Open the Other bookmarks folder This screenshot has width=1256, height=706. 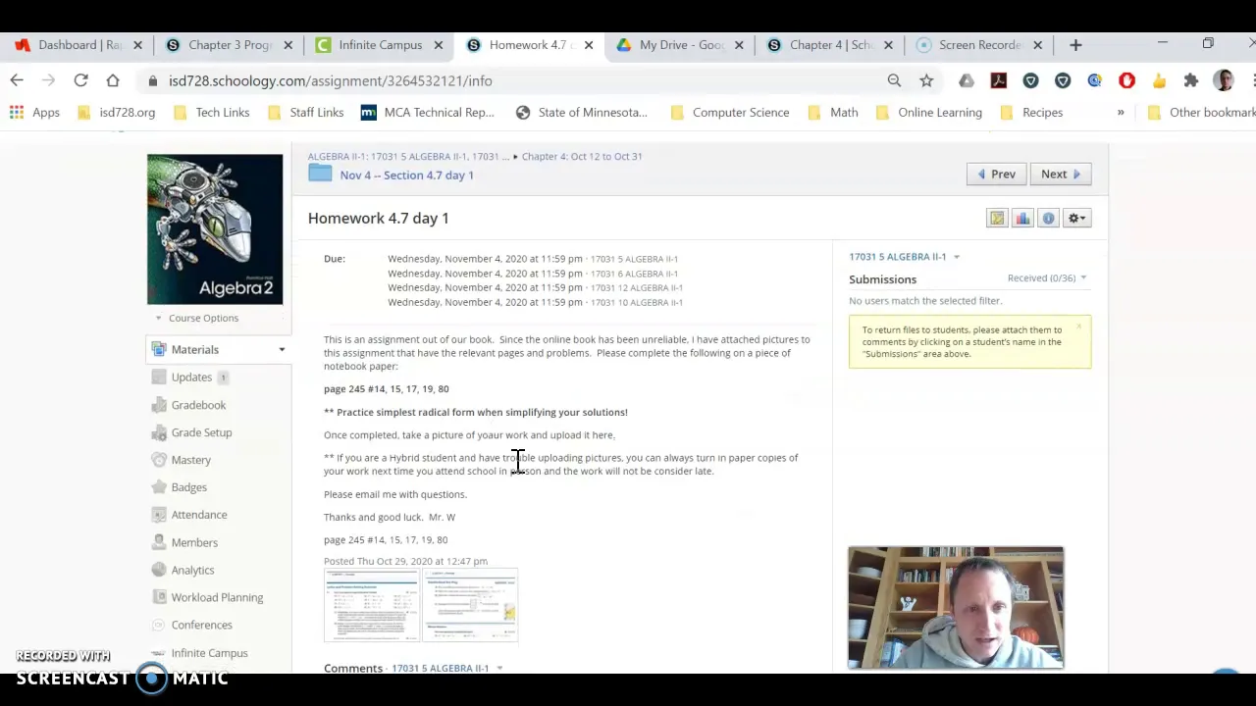point(1201,112)
